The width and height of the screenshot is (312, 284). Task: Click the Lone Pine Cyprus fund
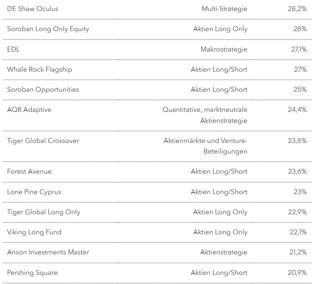(x=34, y=192)
